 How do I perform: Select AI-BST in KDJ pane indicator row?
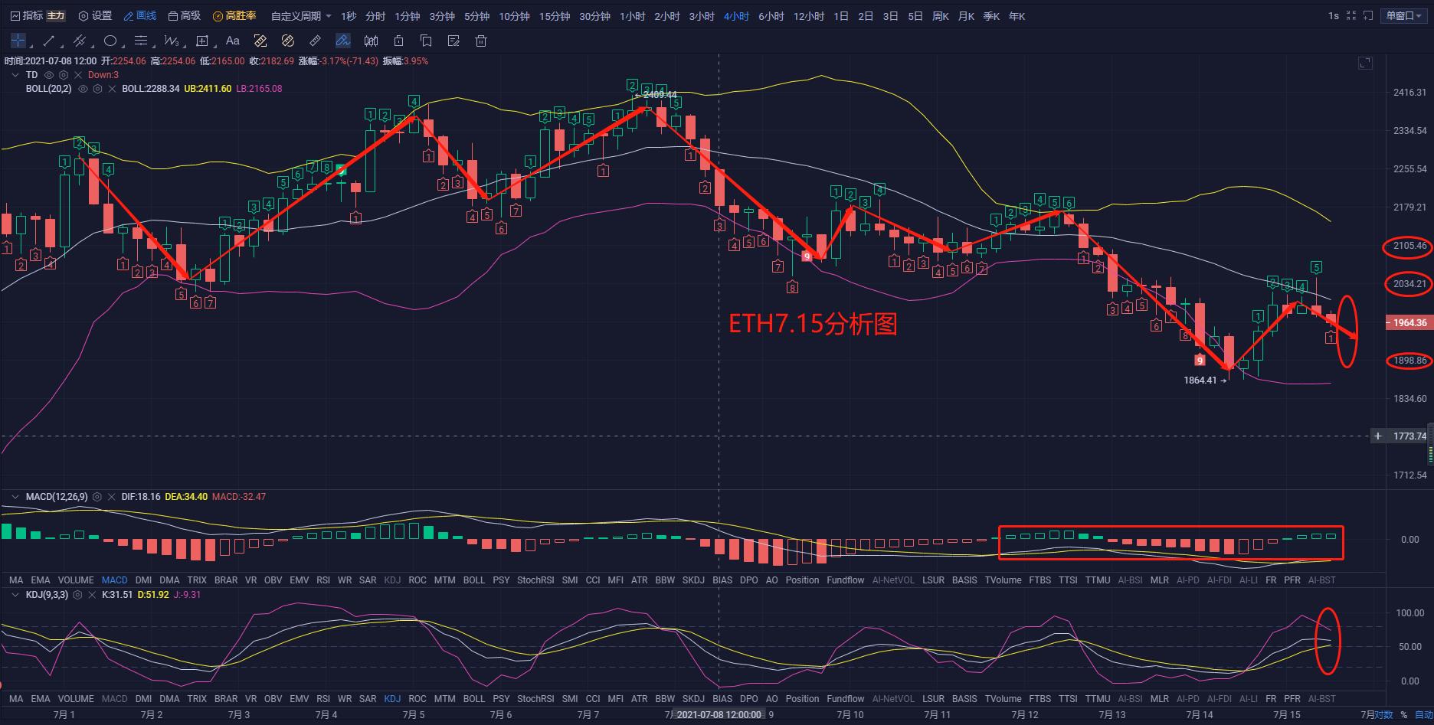[x=1322, y=699]
